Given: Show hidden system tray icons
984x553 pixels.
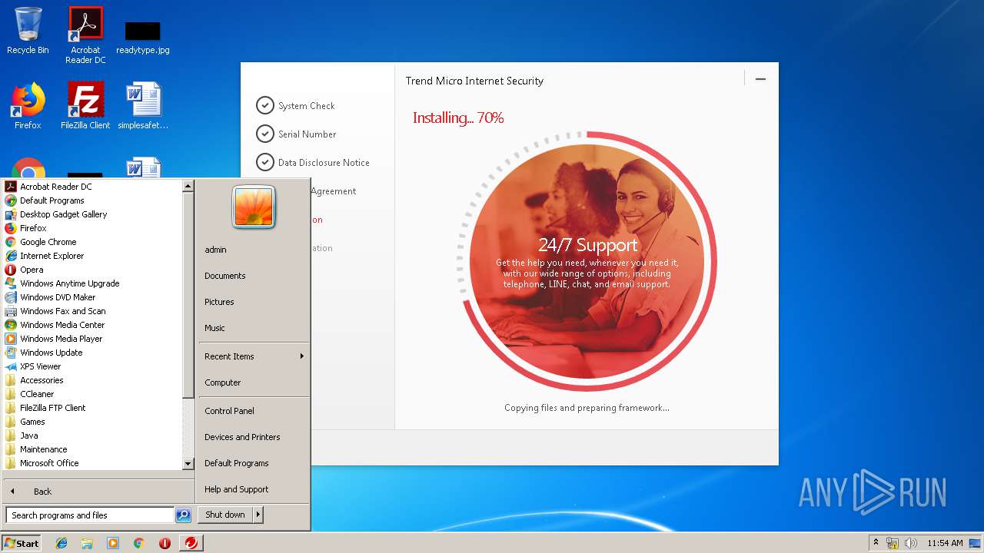Looking at the screenshot, I should [x=876, y=542].
